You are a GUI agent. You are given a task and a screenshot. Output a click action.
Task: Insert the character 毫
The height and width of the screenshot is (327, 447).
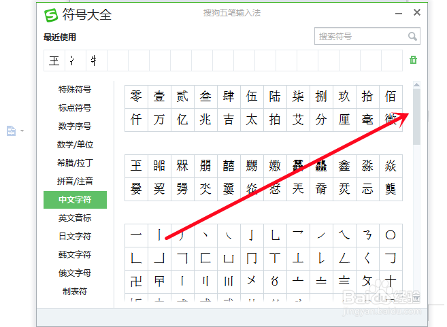(367, 120)
